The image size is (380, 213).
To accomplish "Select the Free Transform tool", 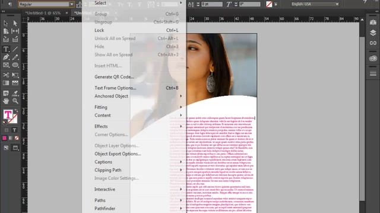I will pyautogui.click(x=15, y=75).
